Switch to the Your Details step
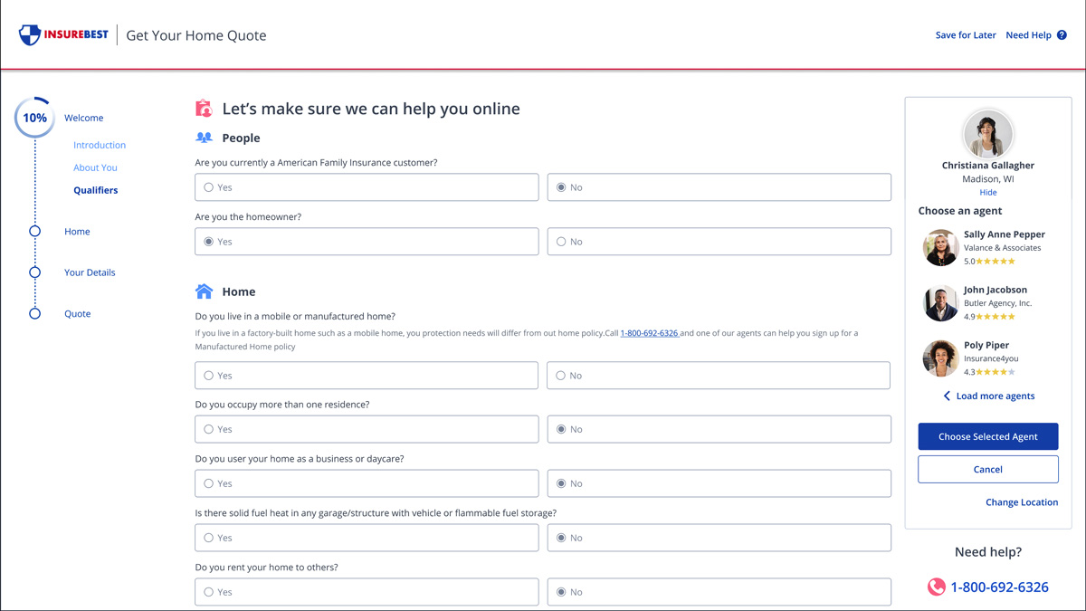The width and height of the screenshot is (1086, 611). coord(90,272)
